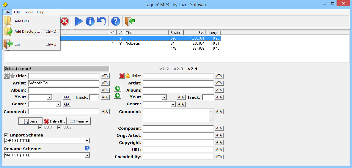Uncheck the Import Scheme checkbox
The width and height of the screenshot is (352, 168).
click(x=6, y=135)
